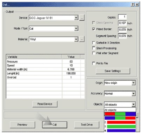Expand the Material dropdown

click(x=76, y=39)
